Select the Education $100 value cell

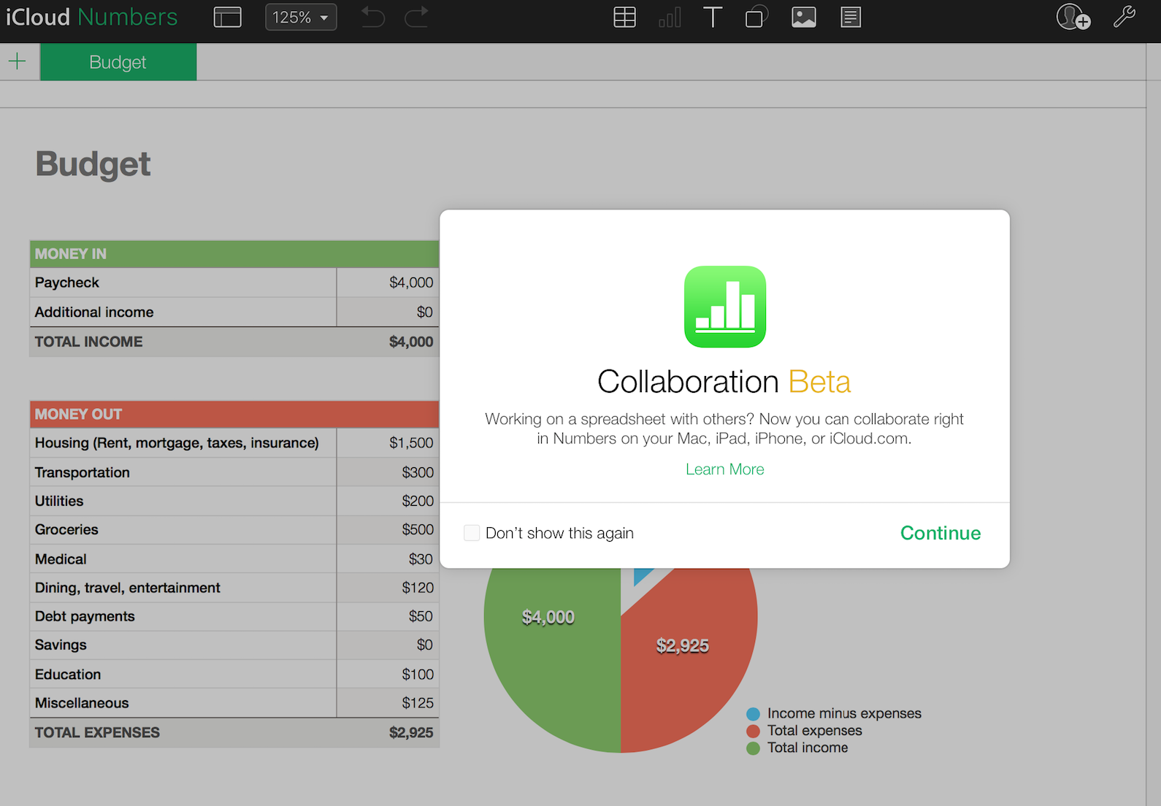click(x=388, y=674)
